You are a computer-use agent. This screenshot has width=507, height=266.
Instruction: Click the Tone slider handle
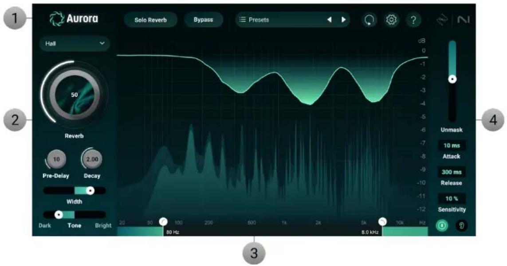click(59, 215)
